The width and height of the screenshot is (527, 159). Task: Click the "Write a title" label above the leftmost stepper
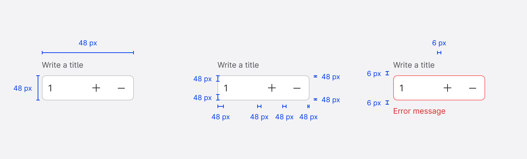coord(63,65)
